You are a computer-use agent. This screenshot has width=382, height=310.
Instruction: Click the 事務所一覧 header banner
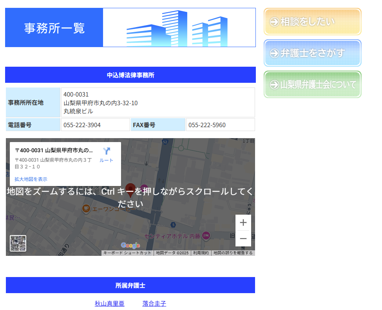pyautogui.click(x=130, y=27)
